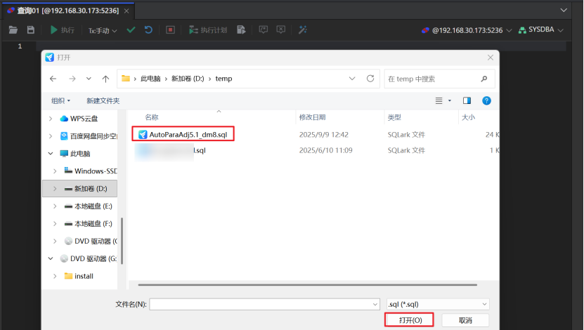Click the SQLark icon in dialog title
This screenshot has height=330, width=584.
pyautogui.click(x=49, y=58)
